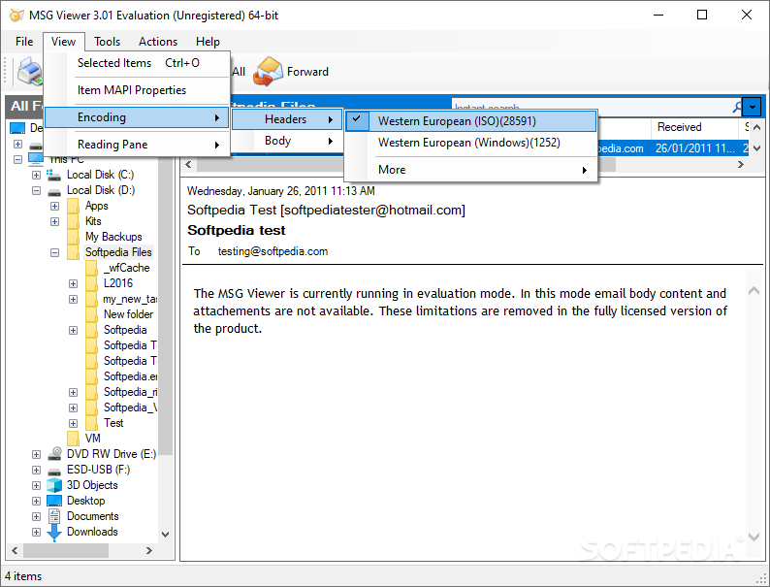770x587 pixels.
Task: Open the Body encoding submenu
Action: [287, 141]
